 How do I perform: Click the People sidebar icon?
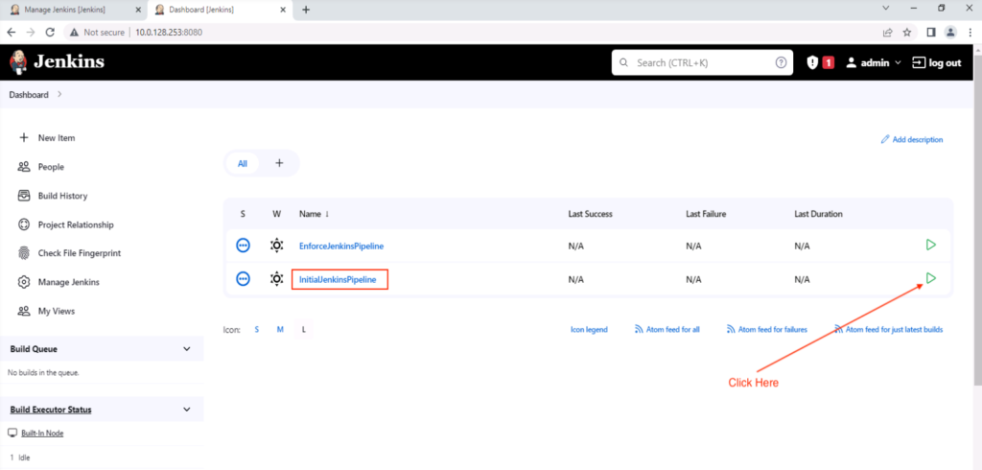(24, 167)
